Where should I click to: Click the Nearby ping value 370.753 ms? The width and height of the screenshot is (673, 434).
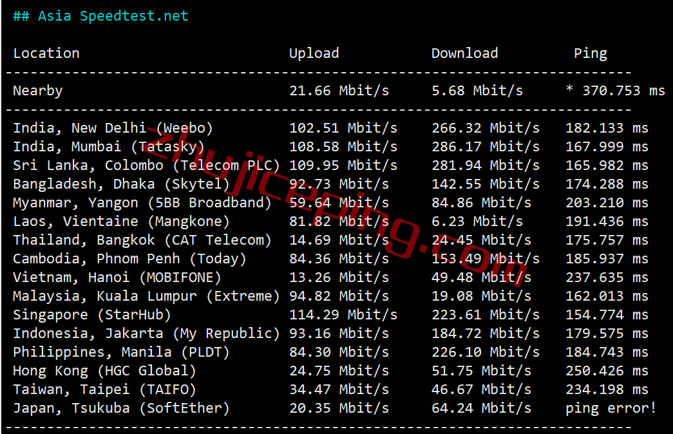[x=623, y=91]
